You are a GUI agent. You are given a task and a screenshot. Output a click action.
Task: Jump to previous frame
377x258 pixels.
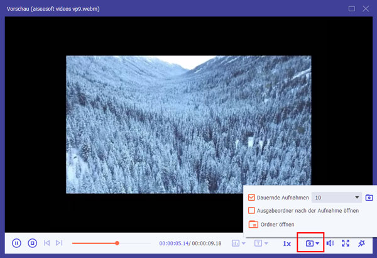(x=47, y=243)
